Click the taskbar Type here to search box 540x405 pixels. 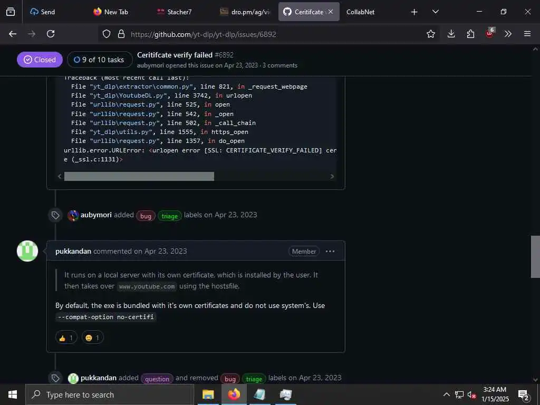point(110,394)
